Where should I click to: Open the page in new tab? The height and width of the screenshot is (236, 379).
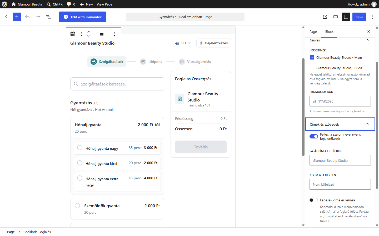coord(325,17)
